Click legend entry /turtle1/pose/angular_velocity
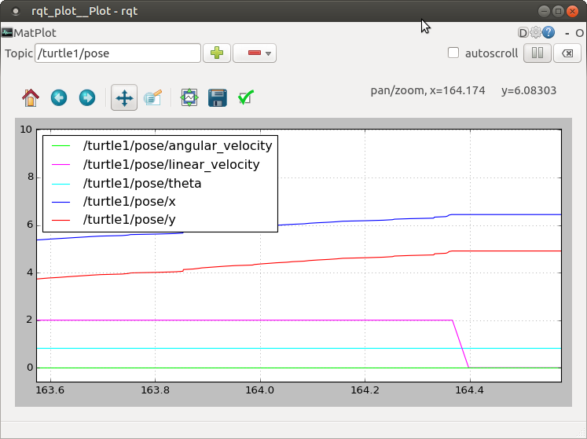The image size is (587, 439). pos(178,145)
